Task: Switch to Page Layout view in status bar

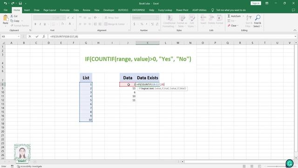Action: click(x=252, y=166)
